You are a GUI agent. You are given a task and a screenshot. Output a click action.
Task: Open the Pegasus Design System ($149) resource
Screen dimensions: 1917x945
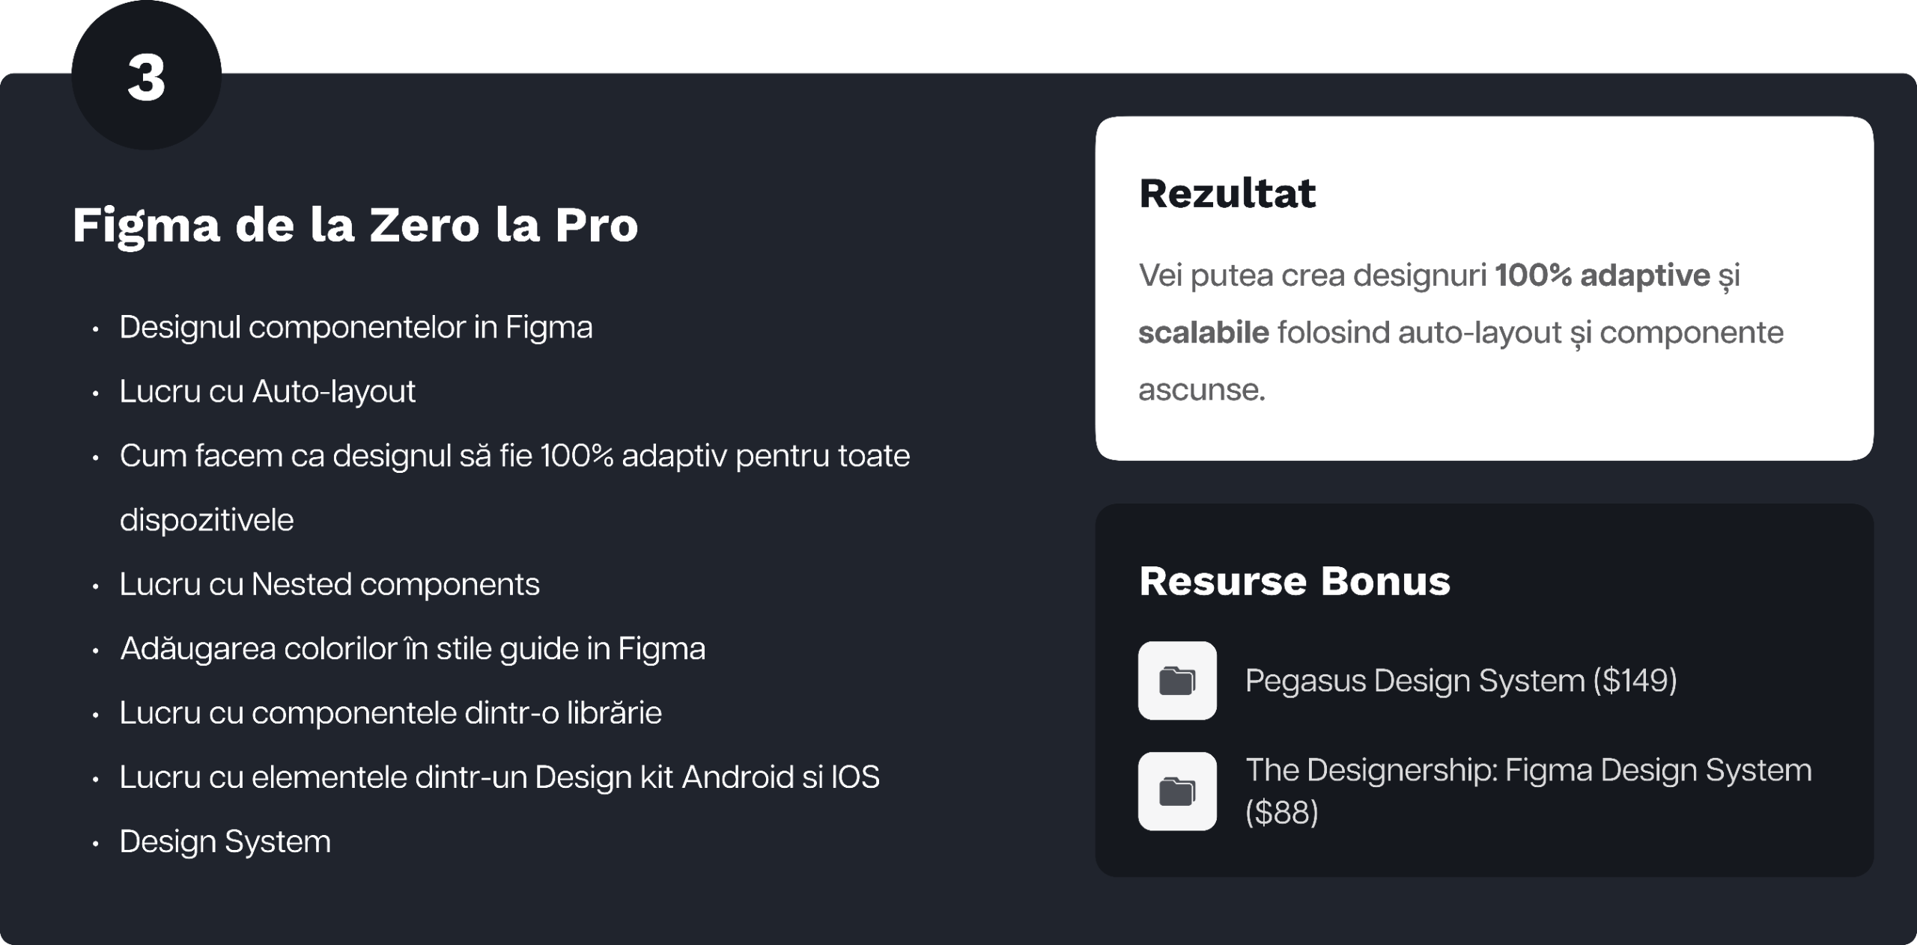pyautogui.click(x=1460, y=680)
